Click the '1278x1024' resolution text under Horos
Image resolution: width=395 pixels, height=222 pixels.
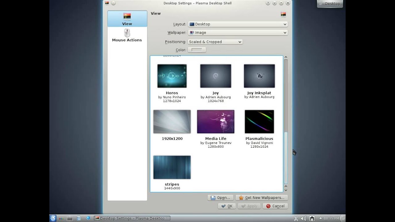[172, 101]
